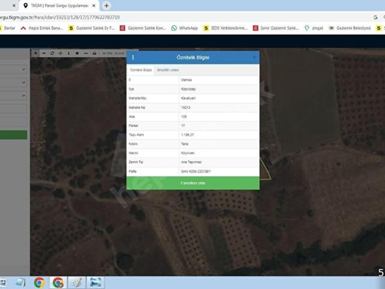Viewport: 385px width, 289px height.
Task: Open the WhatsApp bookmark
Action: coord(185,28)
